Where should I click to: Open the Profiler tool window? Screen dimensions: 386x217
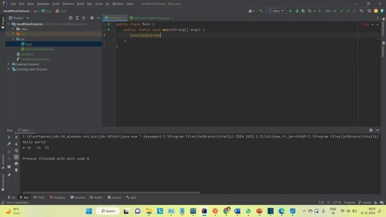(96, 197)
